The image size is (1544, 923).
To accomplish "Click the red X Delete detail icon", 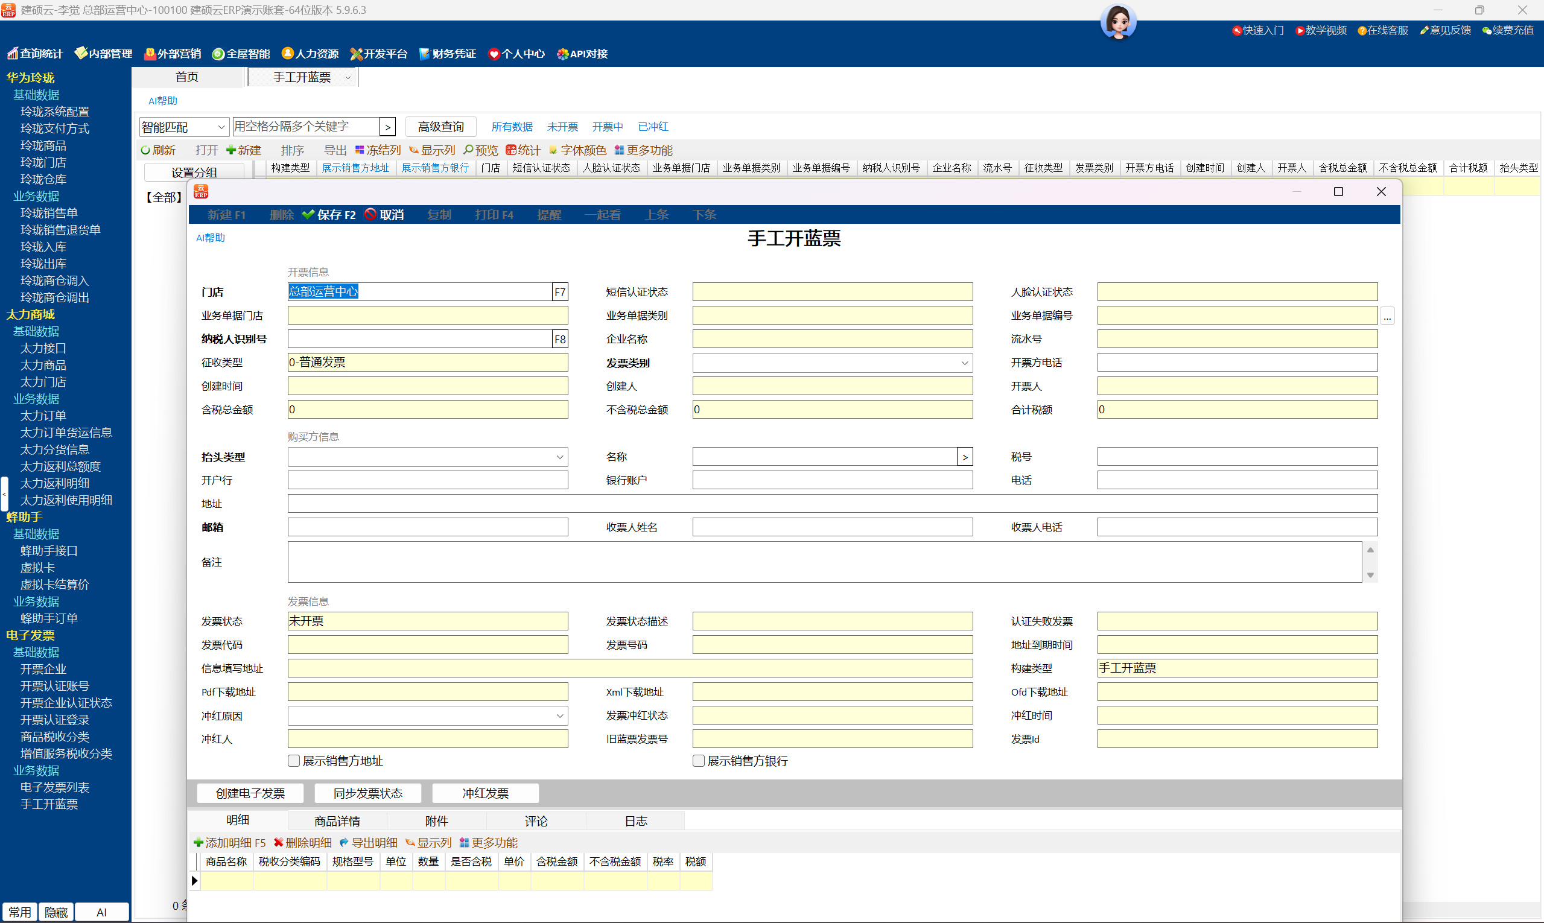I will 279,843.
